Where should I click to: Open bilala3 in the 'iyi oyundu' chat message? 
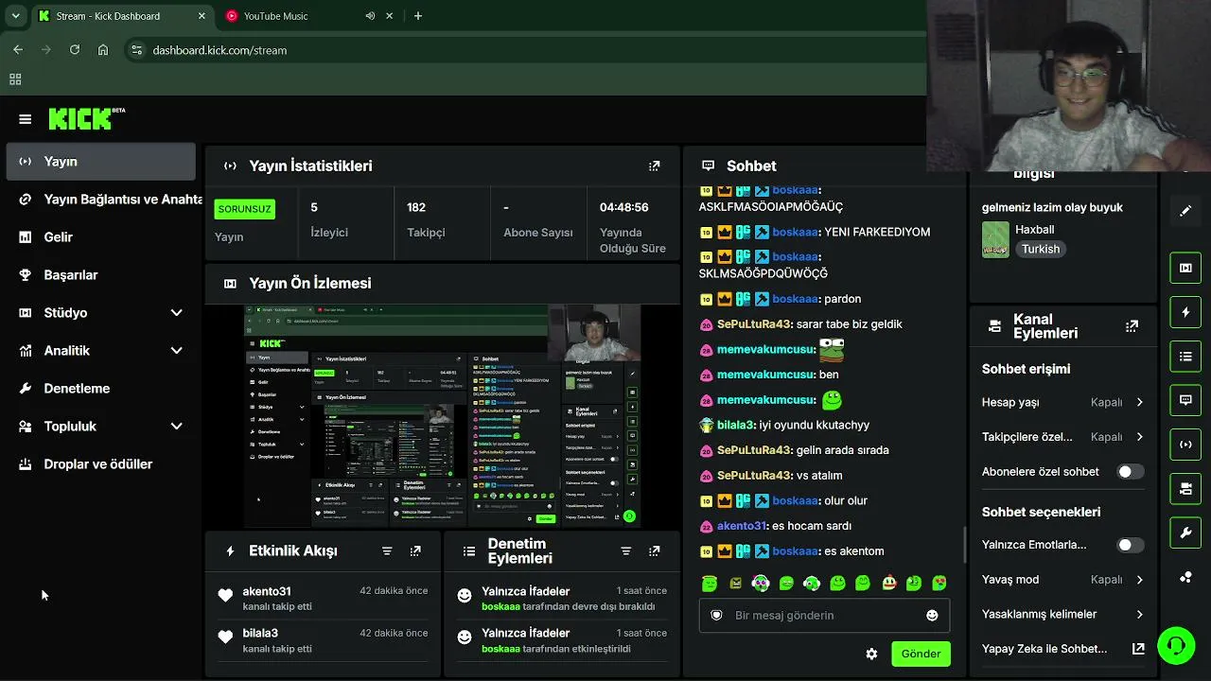coord(736,425)
